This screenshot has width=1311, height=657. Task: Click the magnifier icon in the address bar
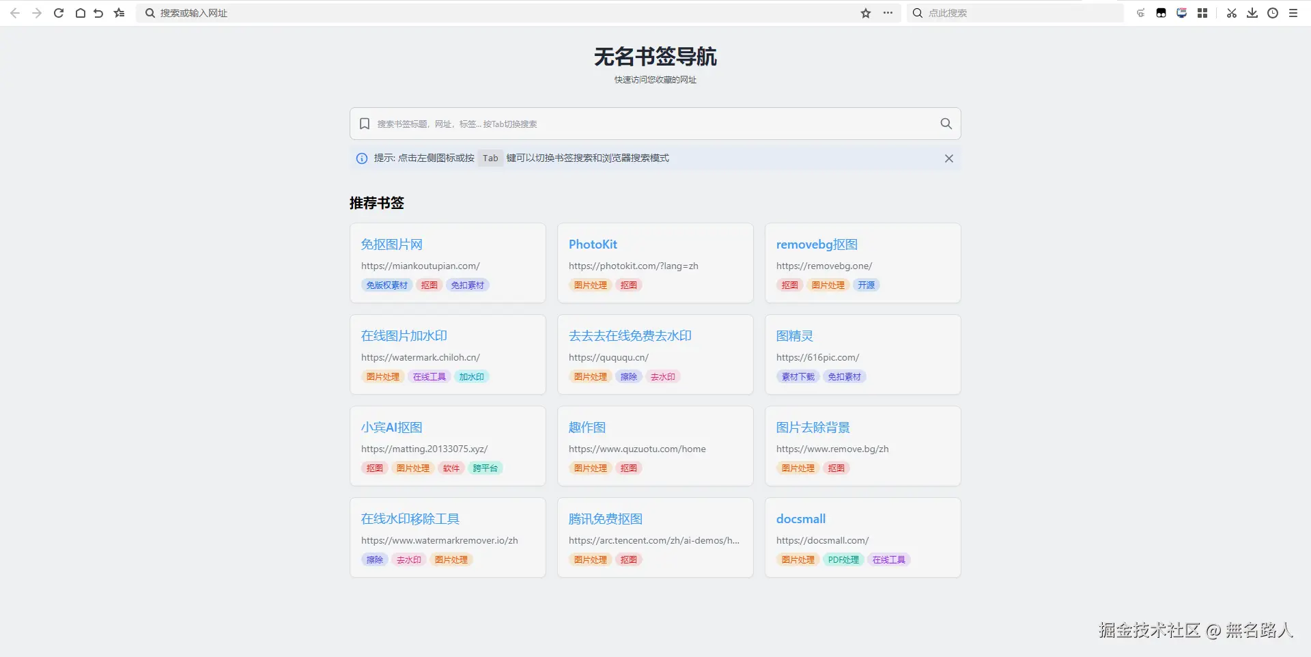click(150, 13)
